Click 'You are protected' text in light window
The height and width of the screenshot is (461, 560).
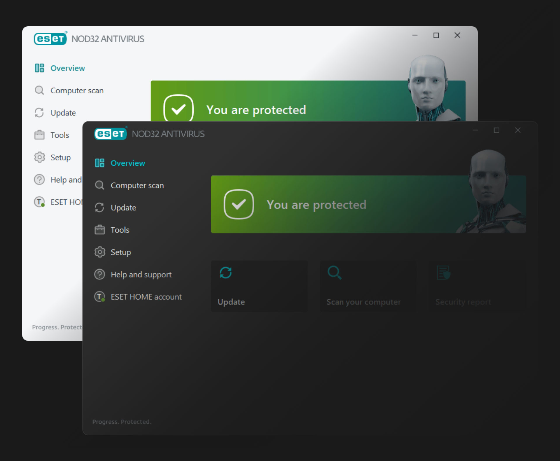pyautogui.click(x=256, y=110)
